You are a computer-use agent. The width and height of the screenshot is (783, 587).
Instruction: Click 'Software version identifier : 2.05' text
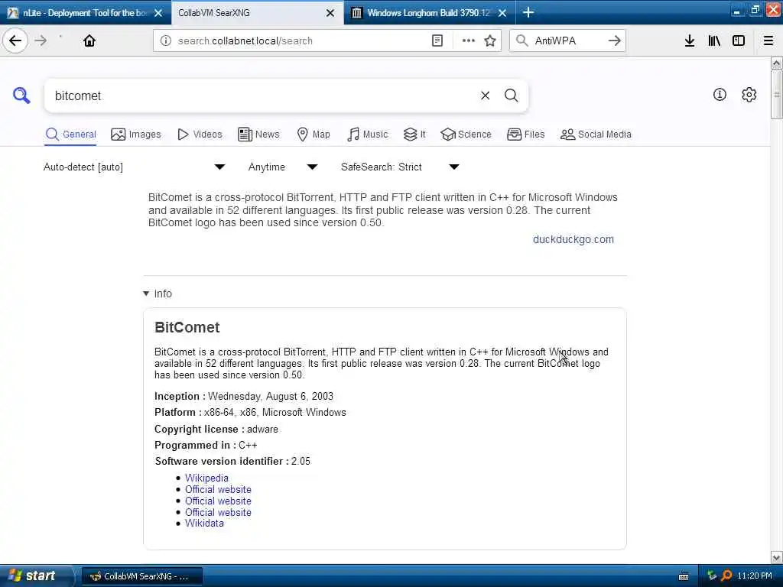(232, 461)
